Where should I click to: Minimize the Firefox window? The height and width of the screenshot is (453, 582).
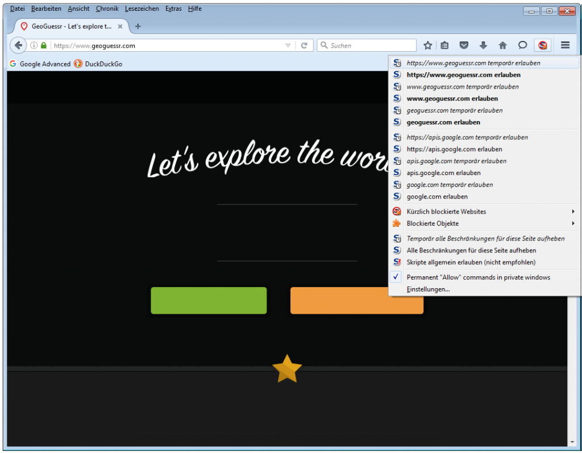point(531,11)
